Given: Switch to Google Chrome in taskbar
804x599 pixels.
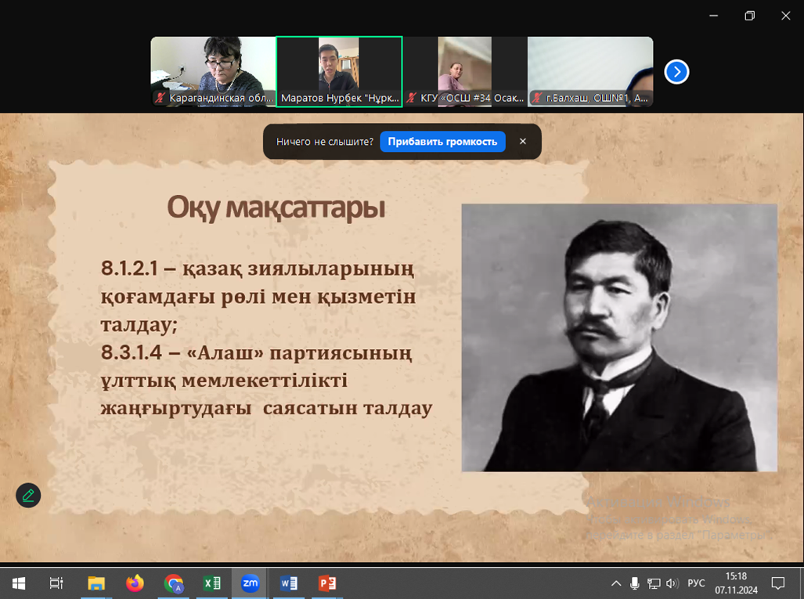Looking at the screenshot, I should (x=173, y=583).
